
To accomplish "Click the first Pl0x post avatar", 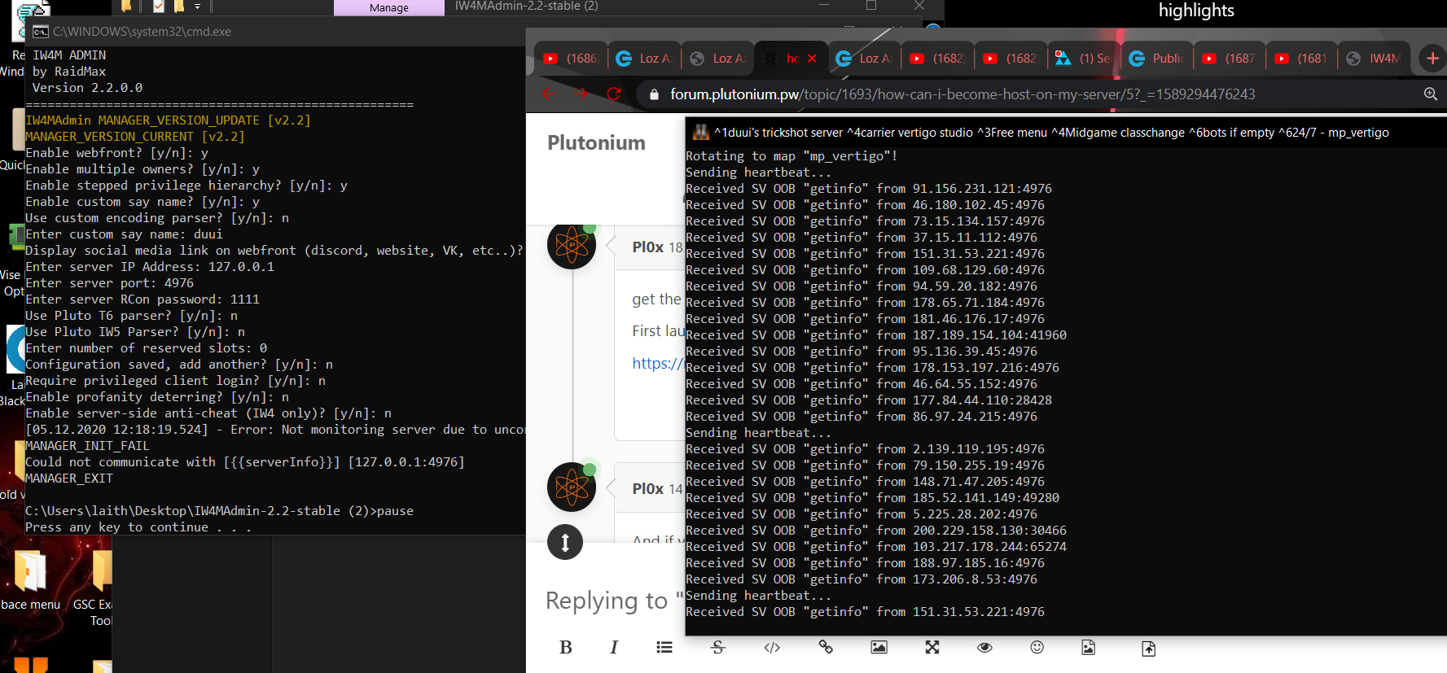I will click(x=572, y=245).
